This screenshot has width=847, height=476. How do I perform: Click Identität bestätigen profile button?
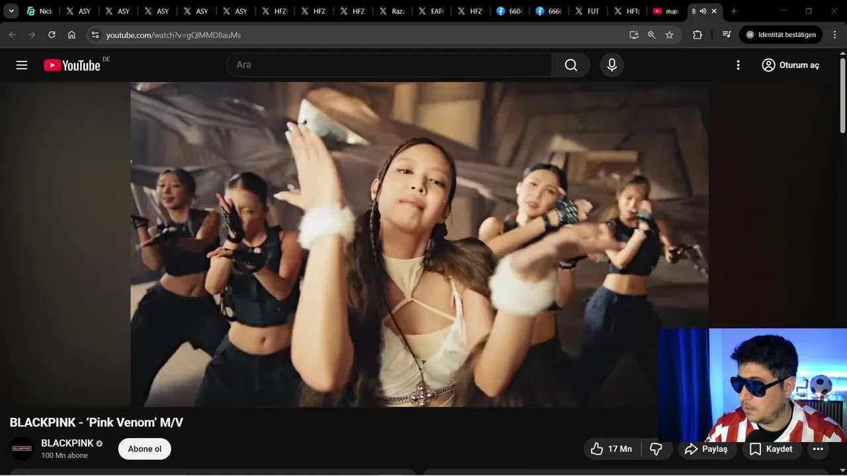pos(781,34)
